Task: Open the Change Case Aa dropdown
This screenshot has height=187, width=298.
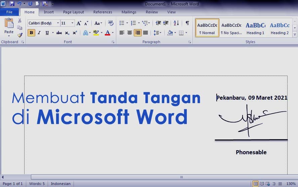Action: pyautogui.click(x=98, y=23)
